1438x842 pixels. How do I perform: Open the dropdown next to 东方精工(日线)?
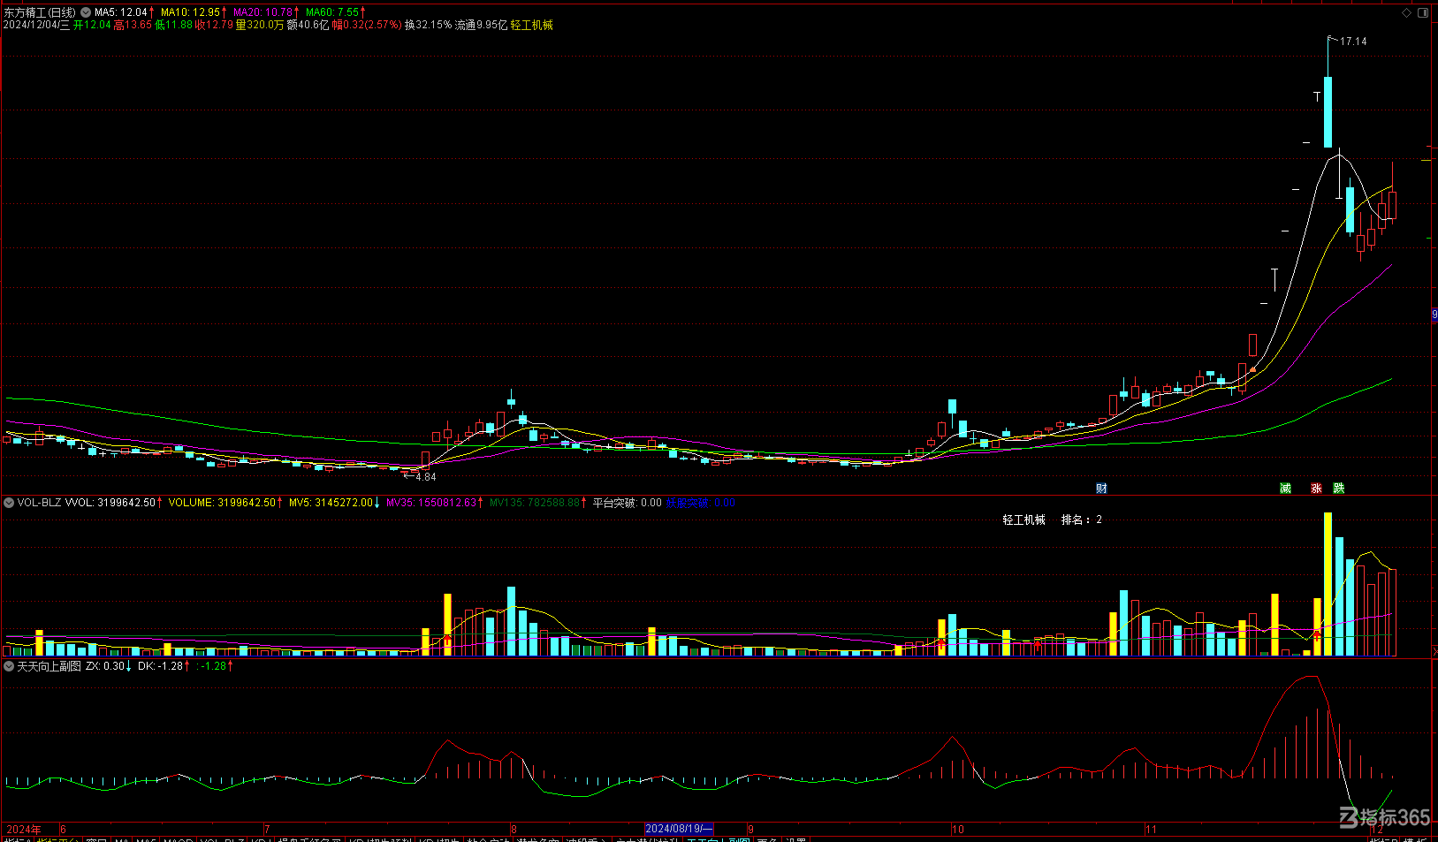click(x=86, y=12)
